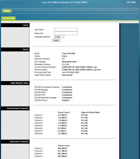140x159 pixels.
Task: Click the DOCSIS DHCP Completed value
Action: pos(67,92)
